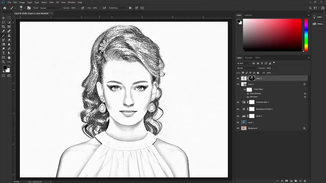The width and height of the screenshot is (326, 183).
Task: Select the Horizontal Type tool
Action: (4, 53)
